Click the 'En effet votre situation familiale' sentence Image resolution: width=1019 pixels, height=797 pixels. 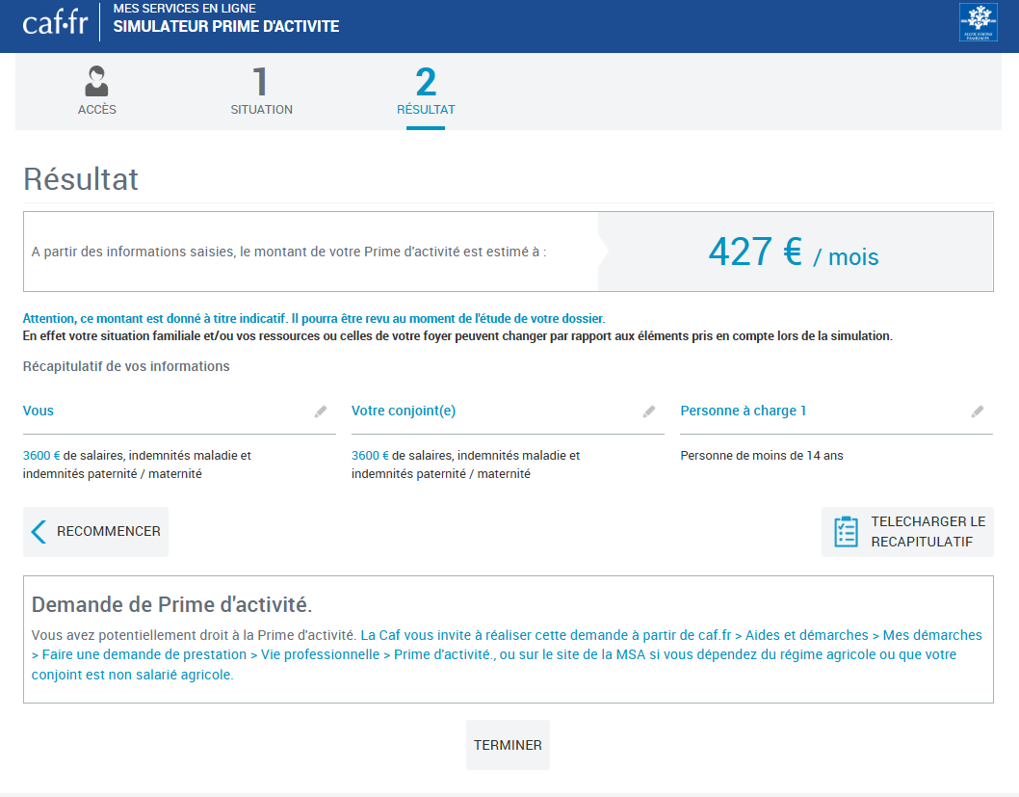pos(457,336)
